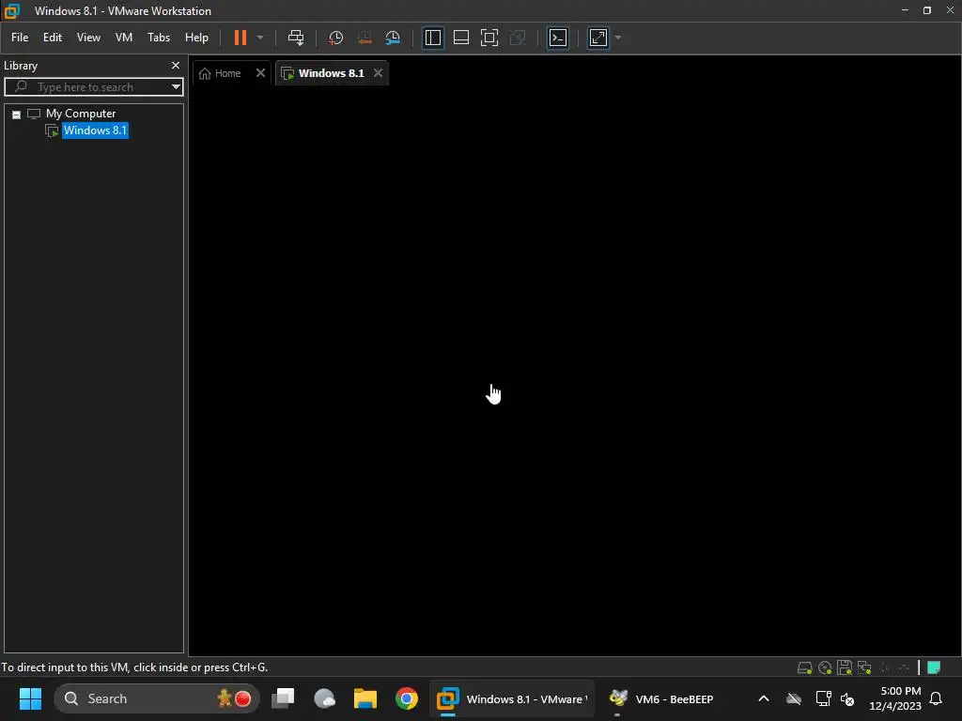
Task: Click the floppy drive status icon
Action: click(x=845, y=667)
